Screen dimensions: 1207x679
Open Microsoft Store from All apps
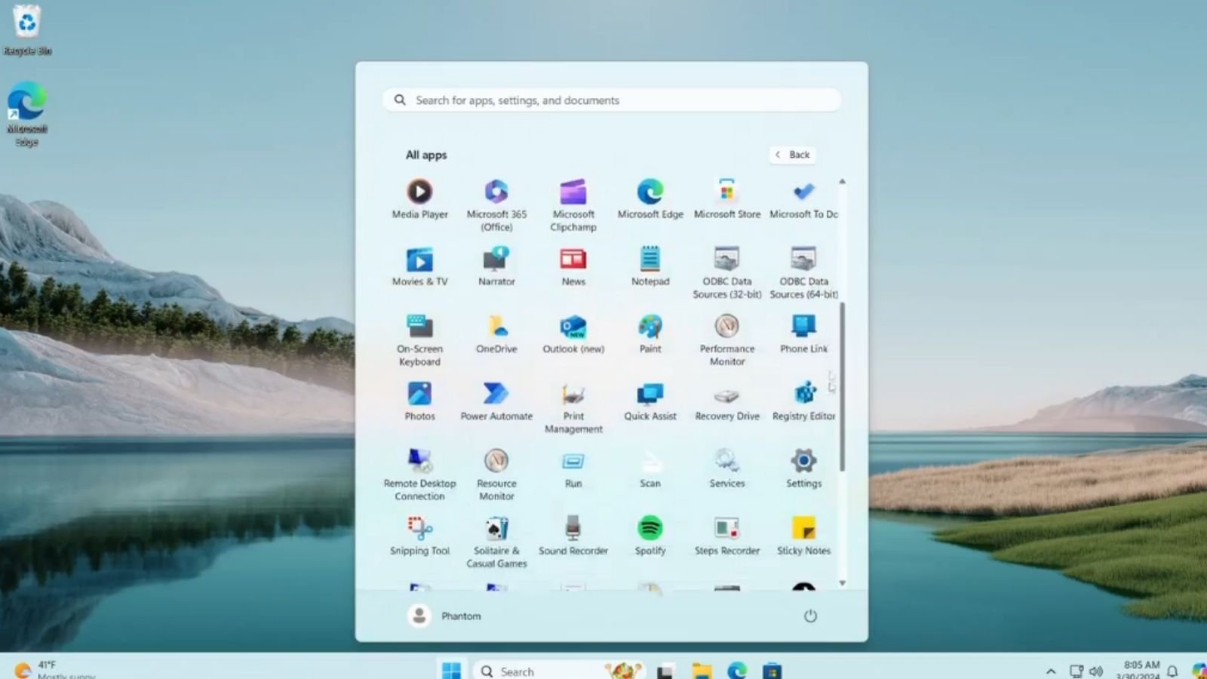coord(727,199)
